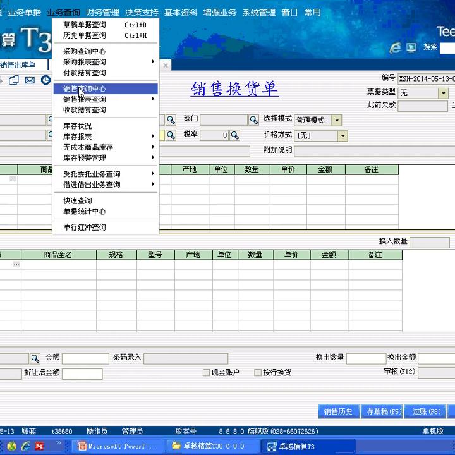Click the copy document toolbar icon
This screenshot has height=455, width=455.
click(14, 80)
